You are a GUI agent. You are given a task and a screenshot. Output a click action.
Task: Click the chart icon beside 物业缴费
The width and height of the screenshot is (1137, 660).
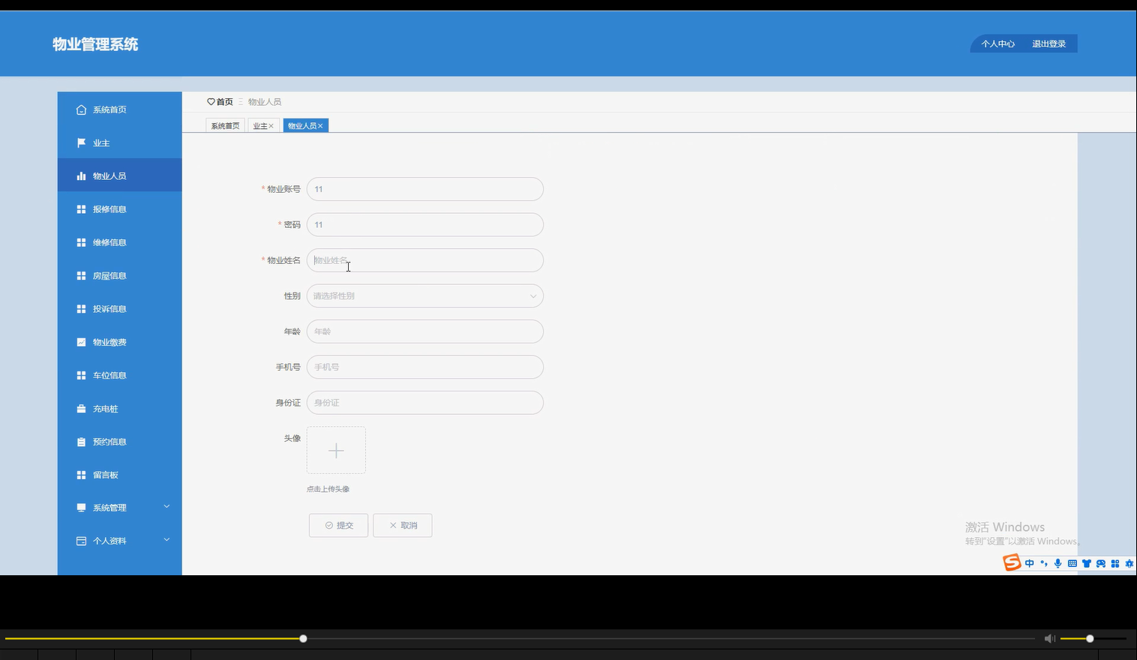[x=81, y=342]
